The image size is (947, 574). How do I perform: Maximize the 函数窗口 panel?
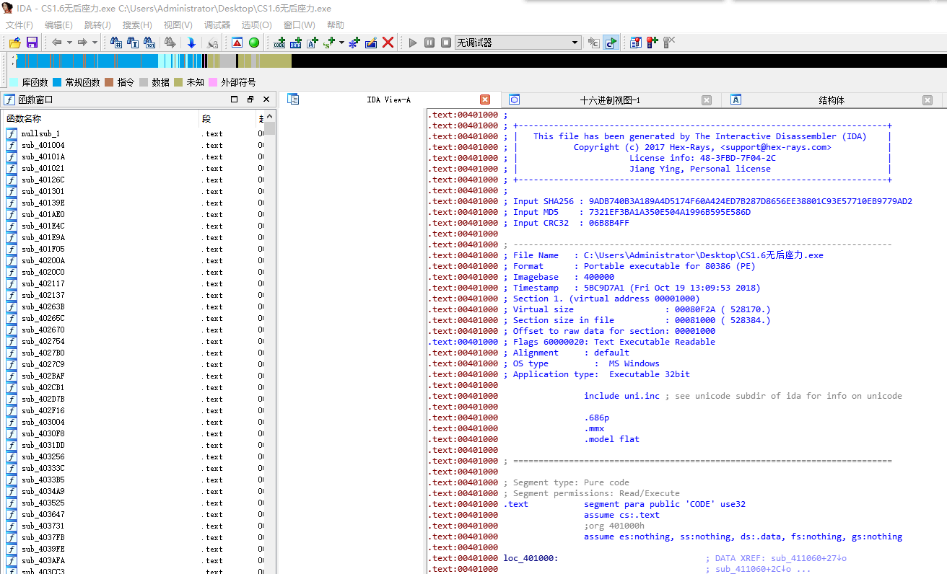pyautogui.click(x=234, y=100)
